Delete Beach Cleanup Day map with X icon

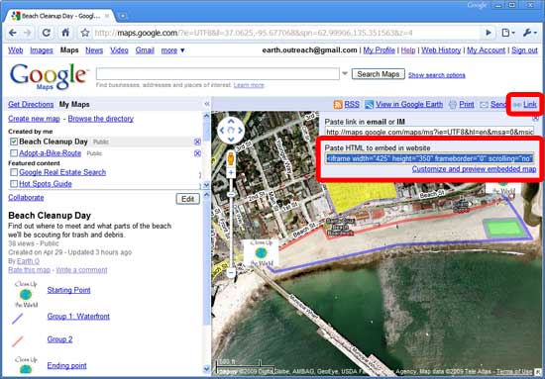tap(197, 142)
